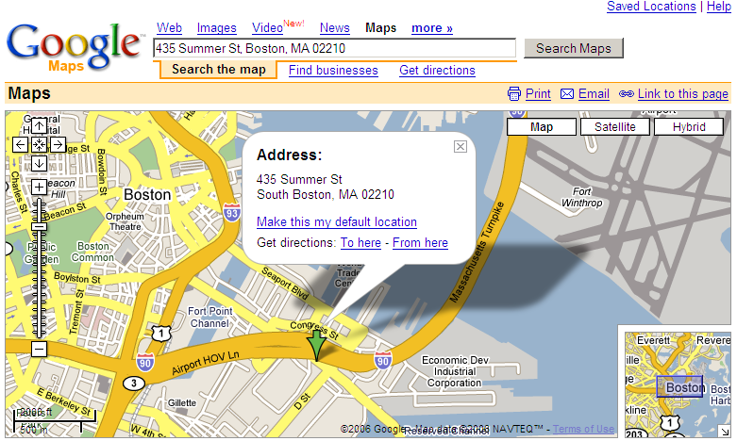Zoom in using the plus button
Viewport: 737px width, 441px height.
coord(39,187)
